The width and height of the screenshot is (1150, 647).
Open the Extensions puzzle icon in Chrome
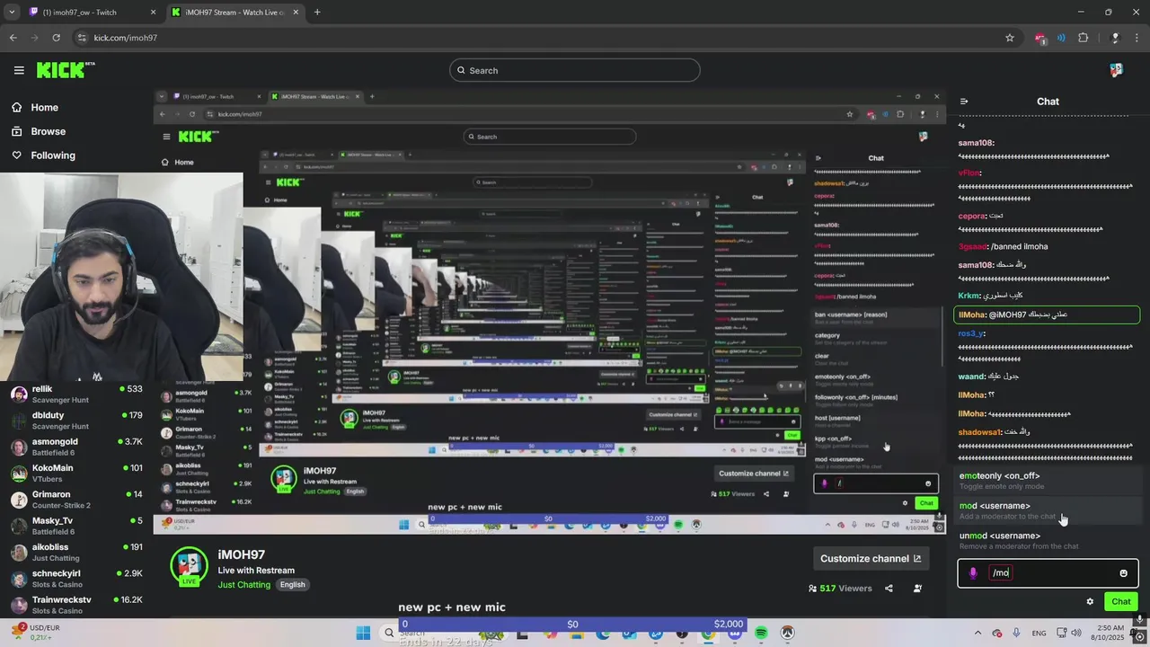[x=1083, y=38]
